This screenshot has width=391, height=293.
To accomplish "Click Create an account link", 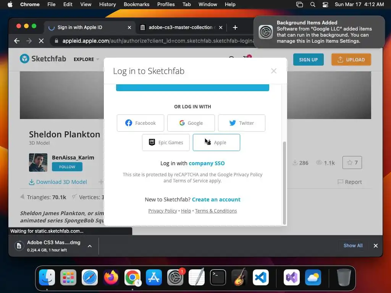I will point(216,200).
